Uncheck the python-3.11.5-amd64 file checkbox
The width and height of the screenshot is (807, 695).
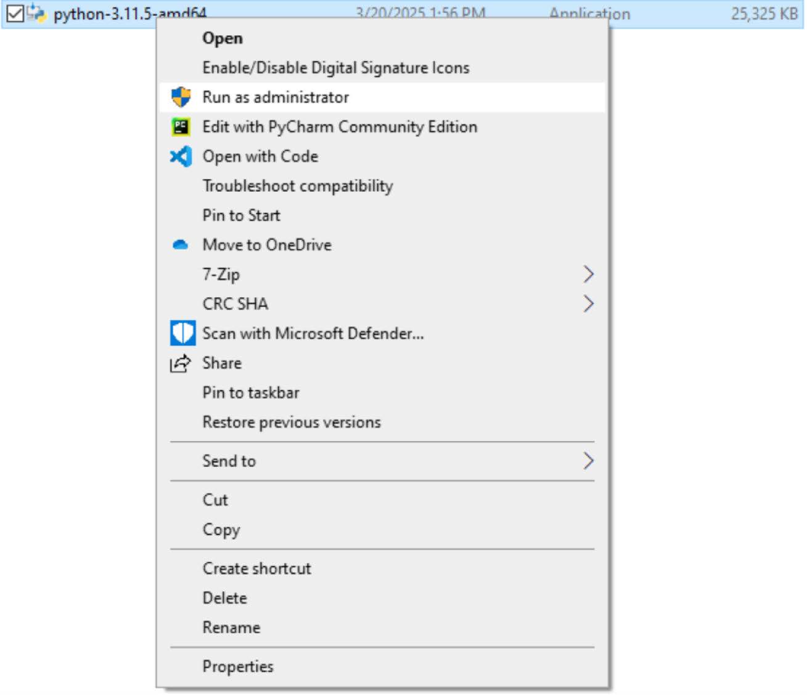(x=15, y=13)
